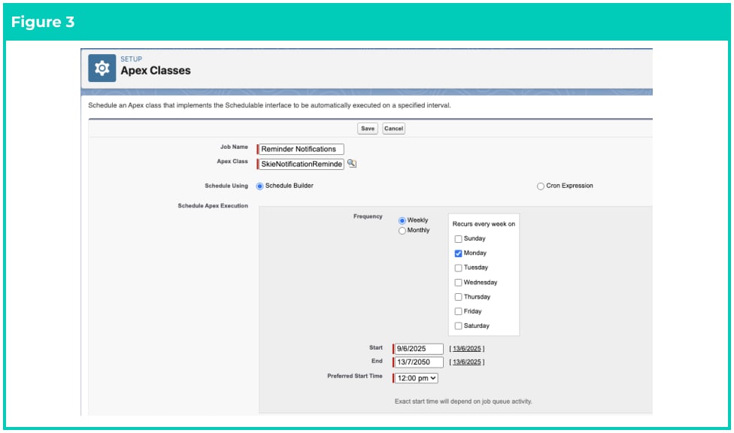Click the Apex Class input field
734x433 pixels.
pyautogui.click(x=301, y=164)
